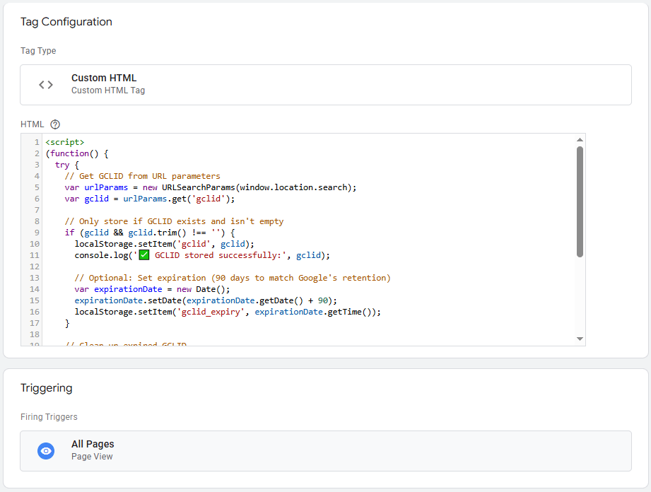Click the Custom HTML angle-brackets icon
Viewport: 651px width, 492px height.
coord(45,84)
